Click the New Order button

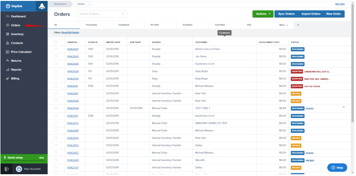pyautogui.click(x=333, y=14)
